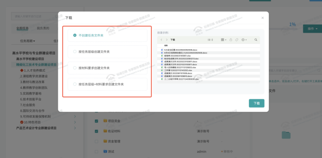Open 3.教材与教法改革 task
The width and height of the screenshot is (322, 158).
pos(32,82)
